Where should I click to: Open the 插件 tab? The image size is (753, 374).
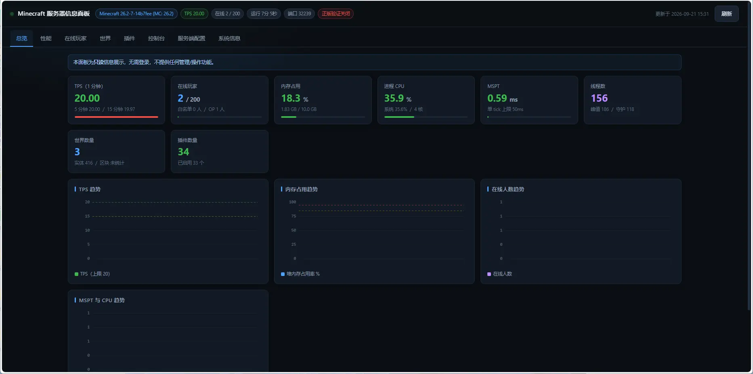(129, 38)
